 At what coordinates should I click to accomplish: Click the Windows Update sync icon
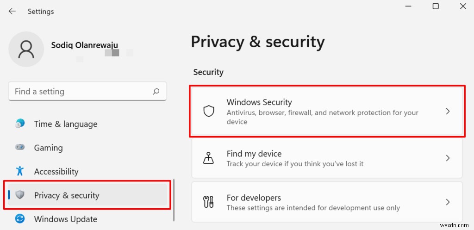(x=20, y=219)
